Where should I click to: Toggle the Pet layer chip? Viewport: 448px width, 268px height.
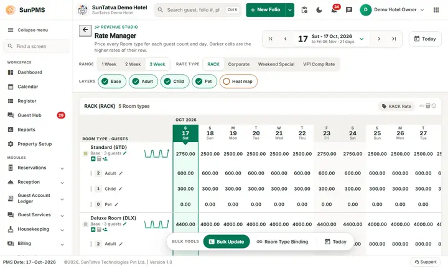(204, 81)
